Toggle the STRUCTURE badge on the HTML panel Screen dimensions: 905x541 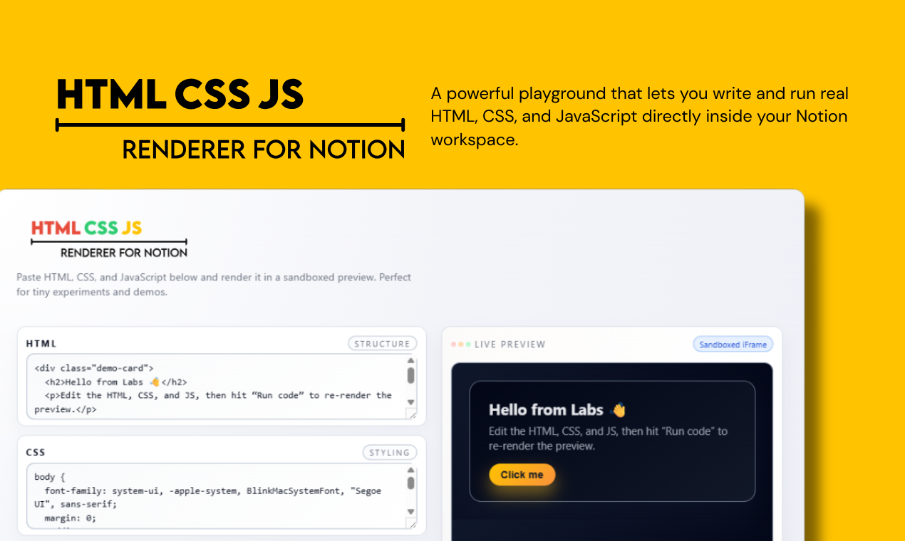point(383,343)
